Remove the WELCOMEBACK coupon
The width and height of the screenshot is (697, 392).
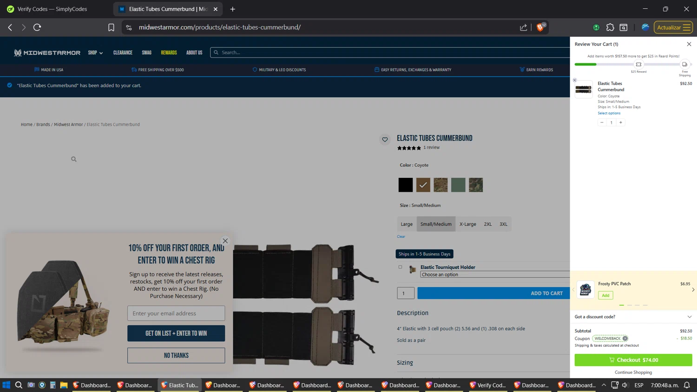point(625,339)
